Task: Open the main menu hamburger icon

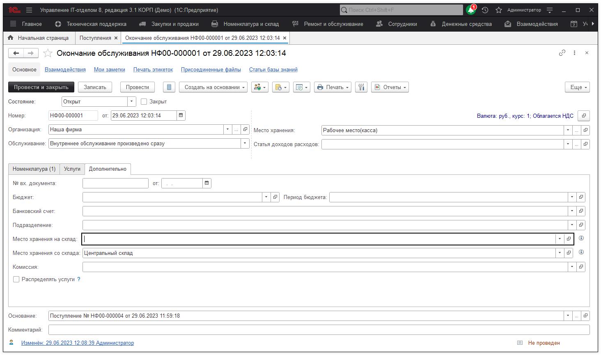Action: coord(29,10)
